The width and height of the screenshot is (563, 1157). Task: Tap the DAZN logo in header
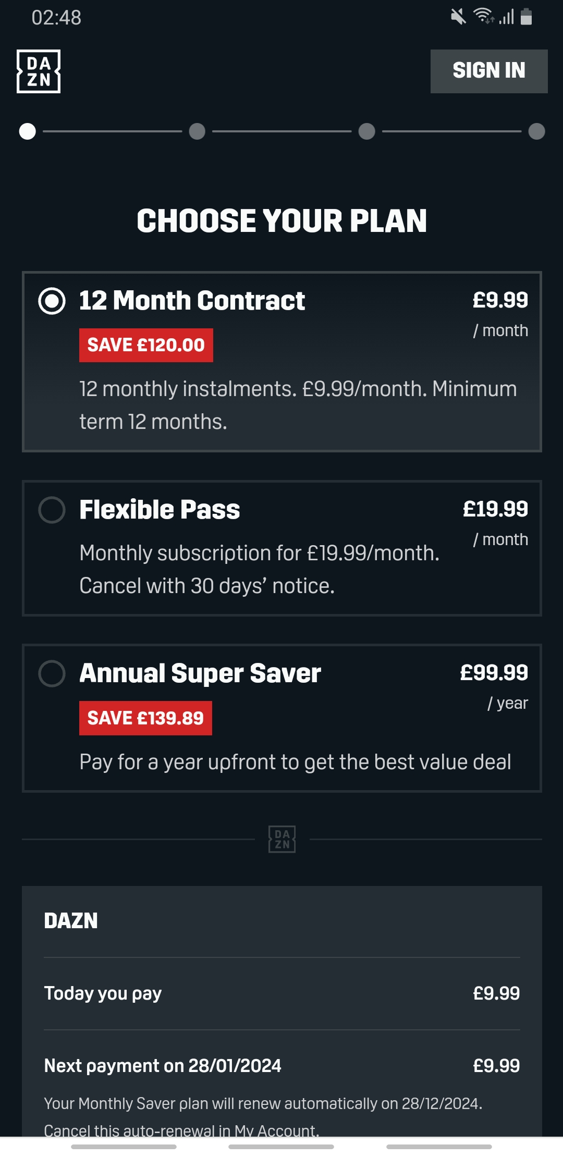(x=39, y=71)
